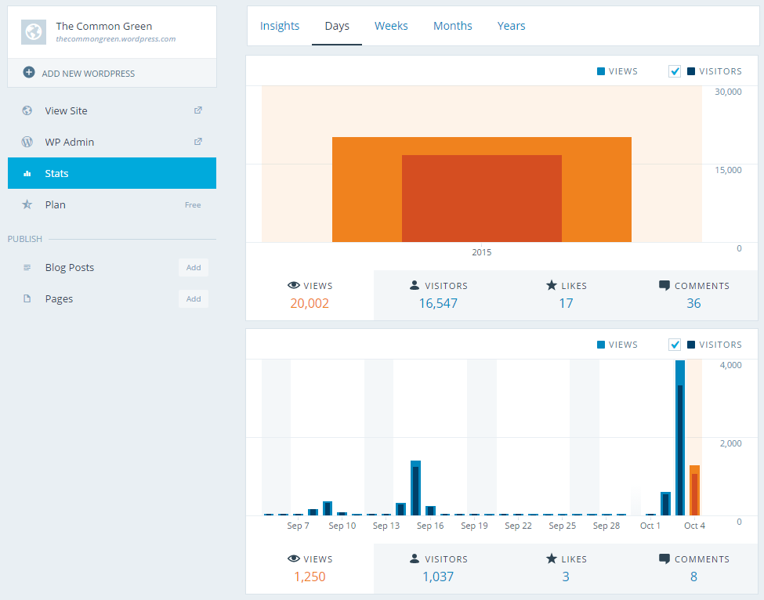Open external link icon beside View Site
Viewport: 764px width, 600px height.
tap(198, 110)
